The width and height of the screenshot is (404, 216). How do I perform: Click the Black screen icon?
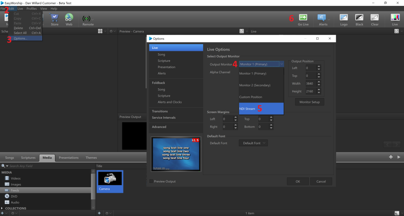pos(359,17)
